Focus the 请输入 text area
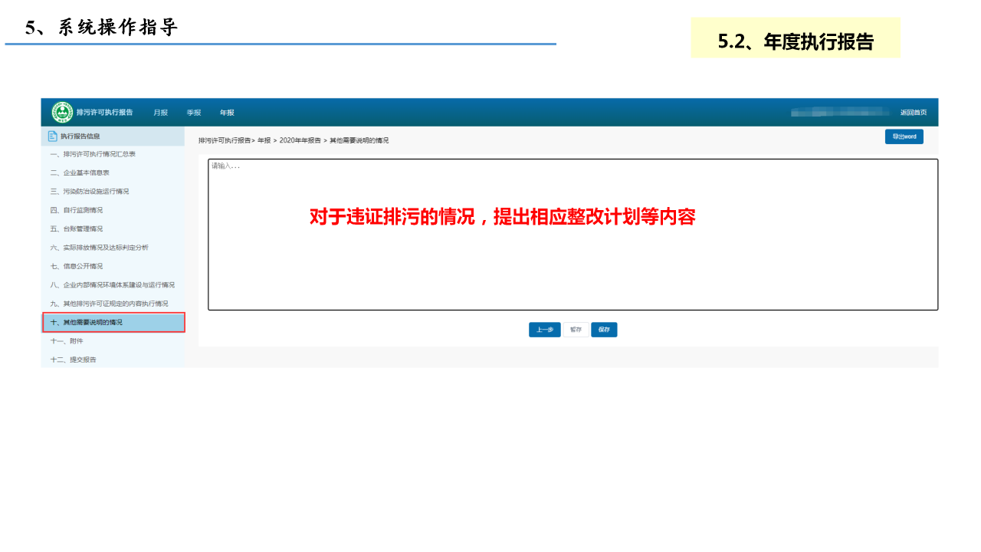The image size is (981, 552). pyautogui.click(x=573, y=235)
